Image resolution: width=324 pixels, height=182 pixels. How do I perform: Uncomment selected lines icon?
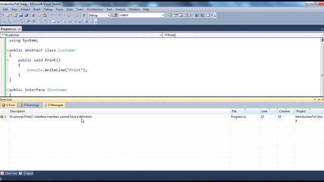[46, 21]
